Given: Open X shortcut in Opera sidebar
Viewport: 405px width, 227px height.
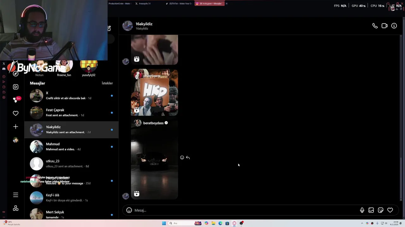Looking at the screenshot, I should coord(4,64).
